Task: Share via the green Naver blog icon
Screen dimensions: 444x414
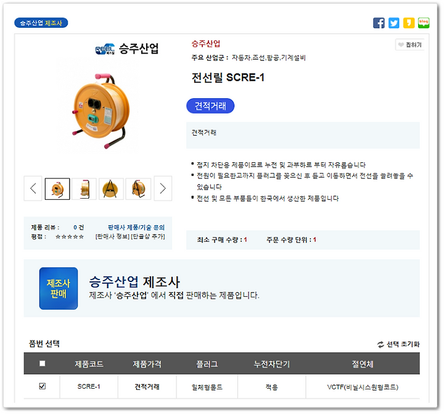Action: coord(424,23)
